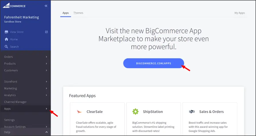The width and height of the screenshot is (256, 136).
Task: Click the BigCommerce logo
Action: (x=14, y=5)
